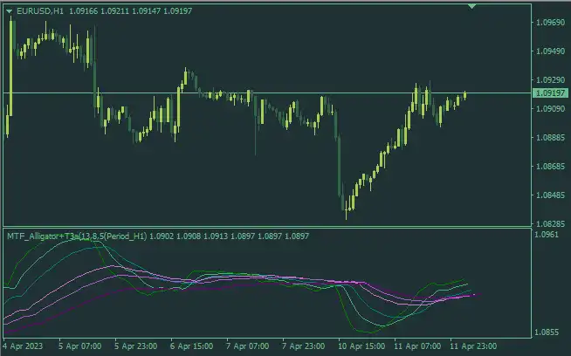The height and width of the screenshot is (356, 571).
Task: Click the 1.09690 price scale label
Action: (x=550, y=23)
